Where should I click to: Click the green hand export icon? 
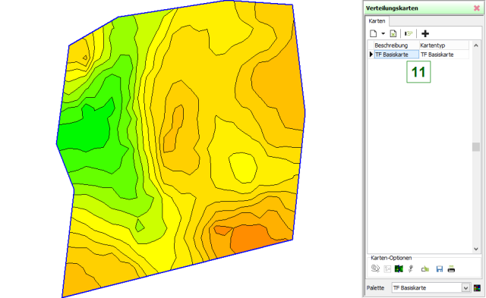point(425,269)
